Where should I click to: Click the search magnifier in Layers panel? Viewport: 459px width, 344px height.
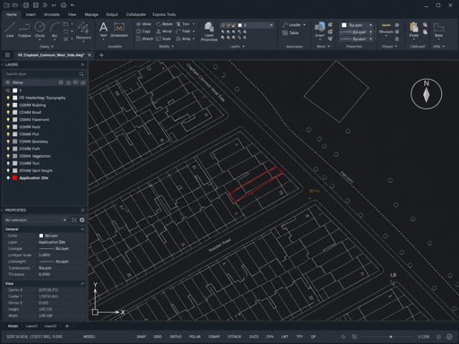coord(82,73)
